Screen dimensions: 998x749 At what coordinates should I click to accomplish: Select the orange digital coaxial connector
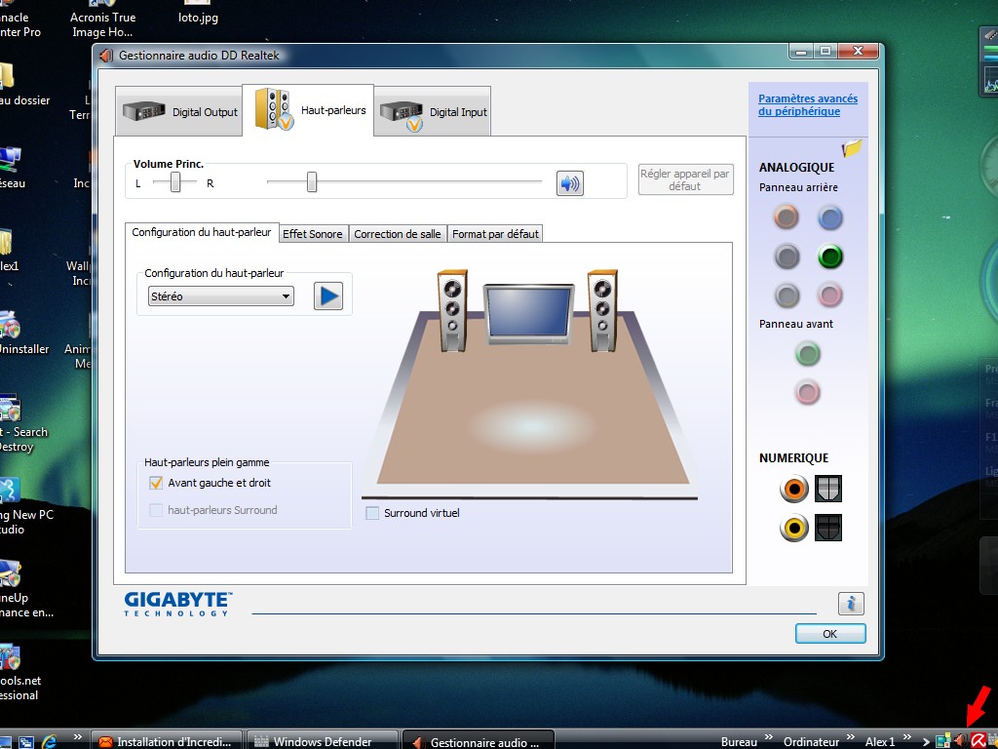794,489
